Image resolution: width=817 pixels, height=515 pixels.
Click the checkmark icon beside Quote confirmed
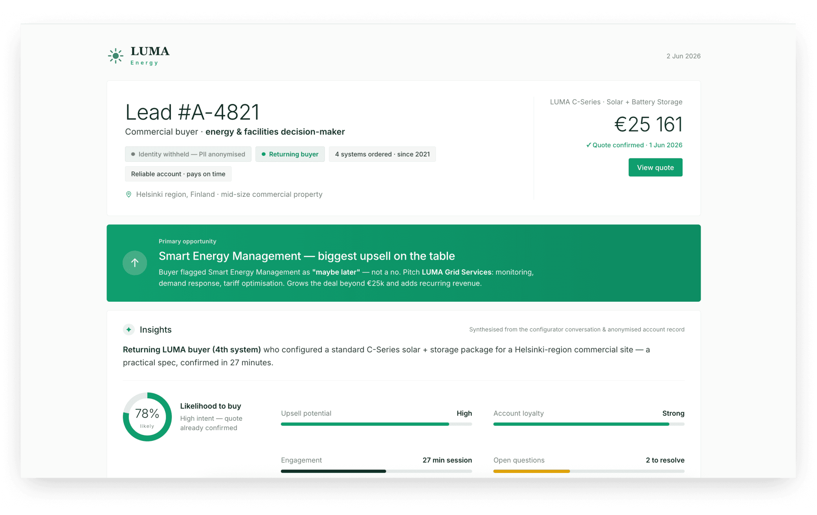(x=588, y=145)
